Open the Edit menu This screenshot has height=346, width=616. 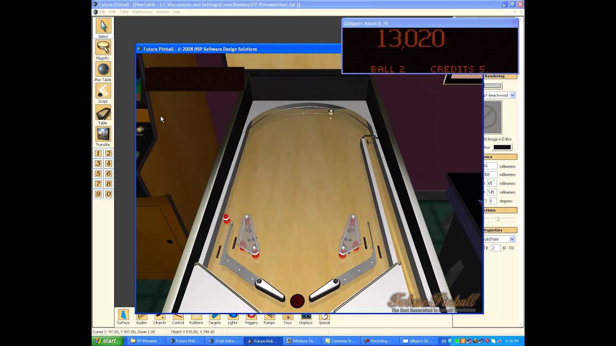point(112,12)
